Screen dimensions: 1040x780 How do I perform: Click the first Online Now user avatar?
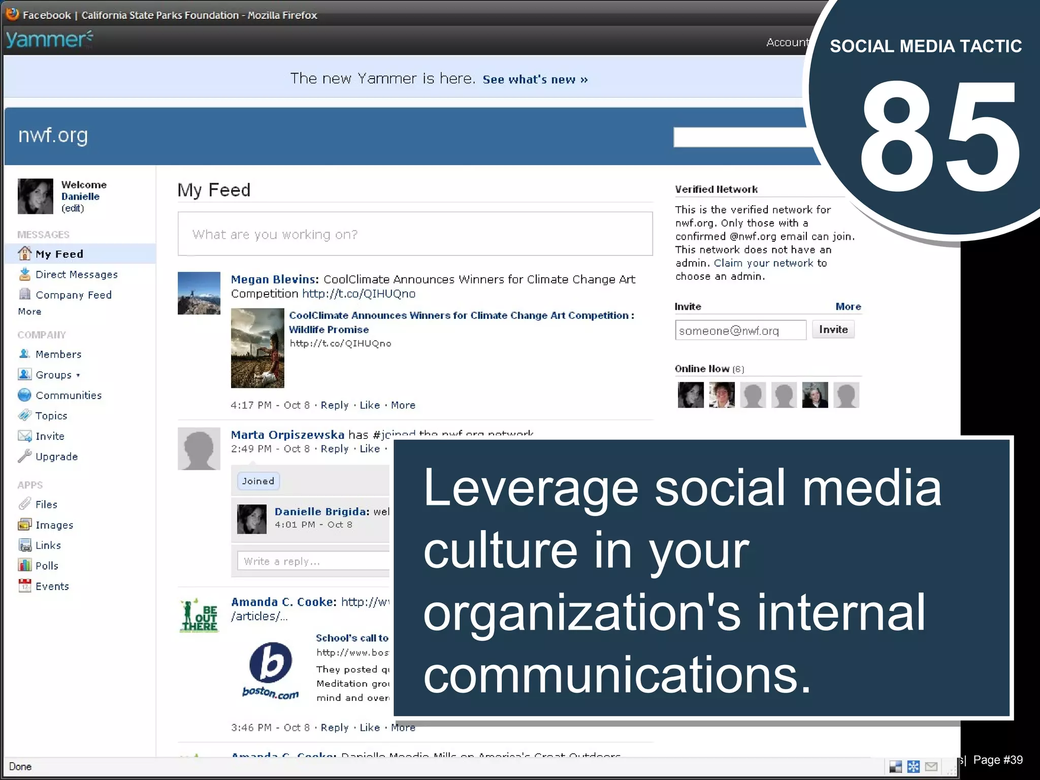[691, 395]
